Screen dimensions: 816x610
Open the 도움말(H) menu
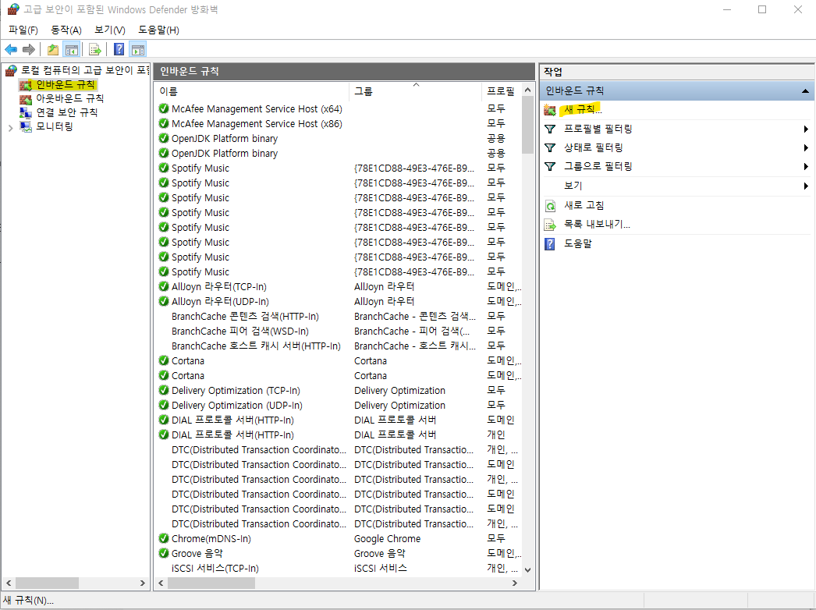(x=158, y=30)
